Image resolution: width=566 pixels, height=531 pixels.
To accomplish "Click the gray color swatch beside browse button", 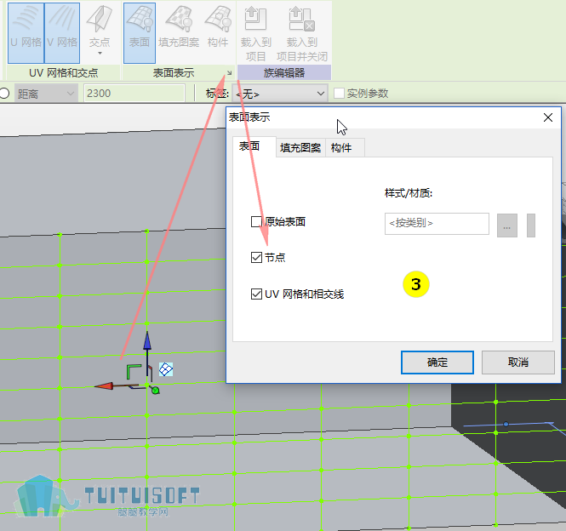I will click(x=530, y=226).
